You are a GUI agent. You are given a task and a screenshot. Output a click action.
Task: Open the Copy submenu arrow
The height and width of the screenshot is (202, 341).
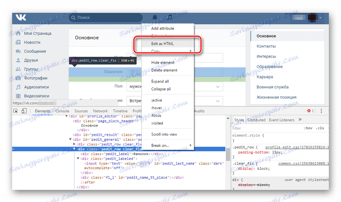click(191, 51)
